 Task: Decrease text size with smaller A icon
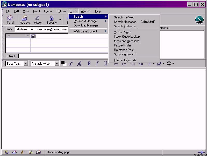(71, 64)
